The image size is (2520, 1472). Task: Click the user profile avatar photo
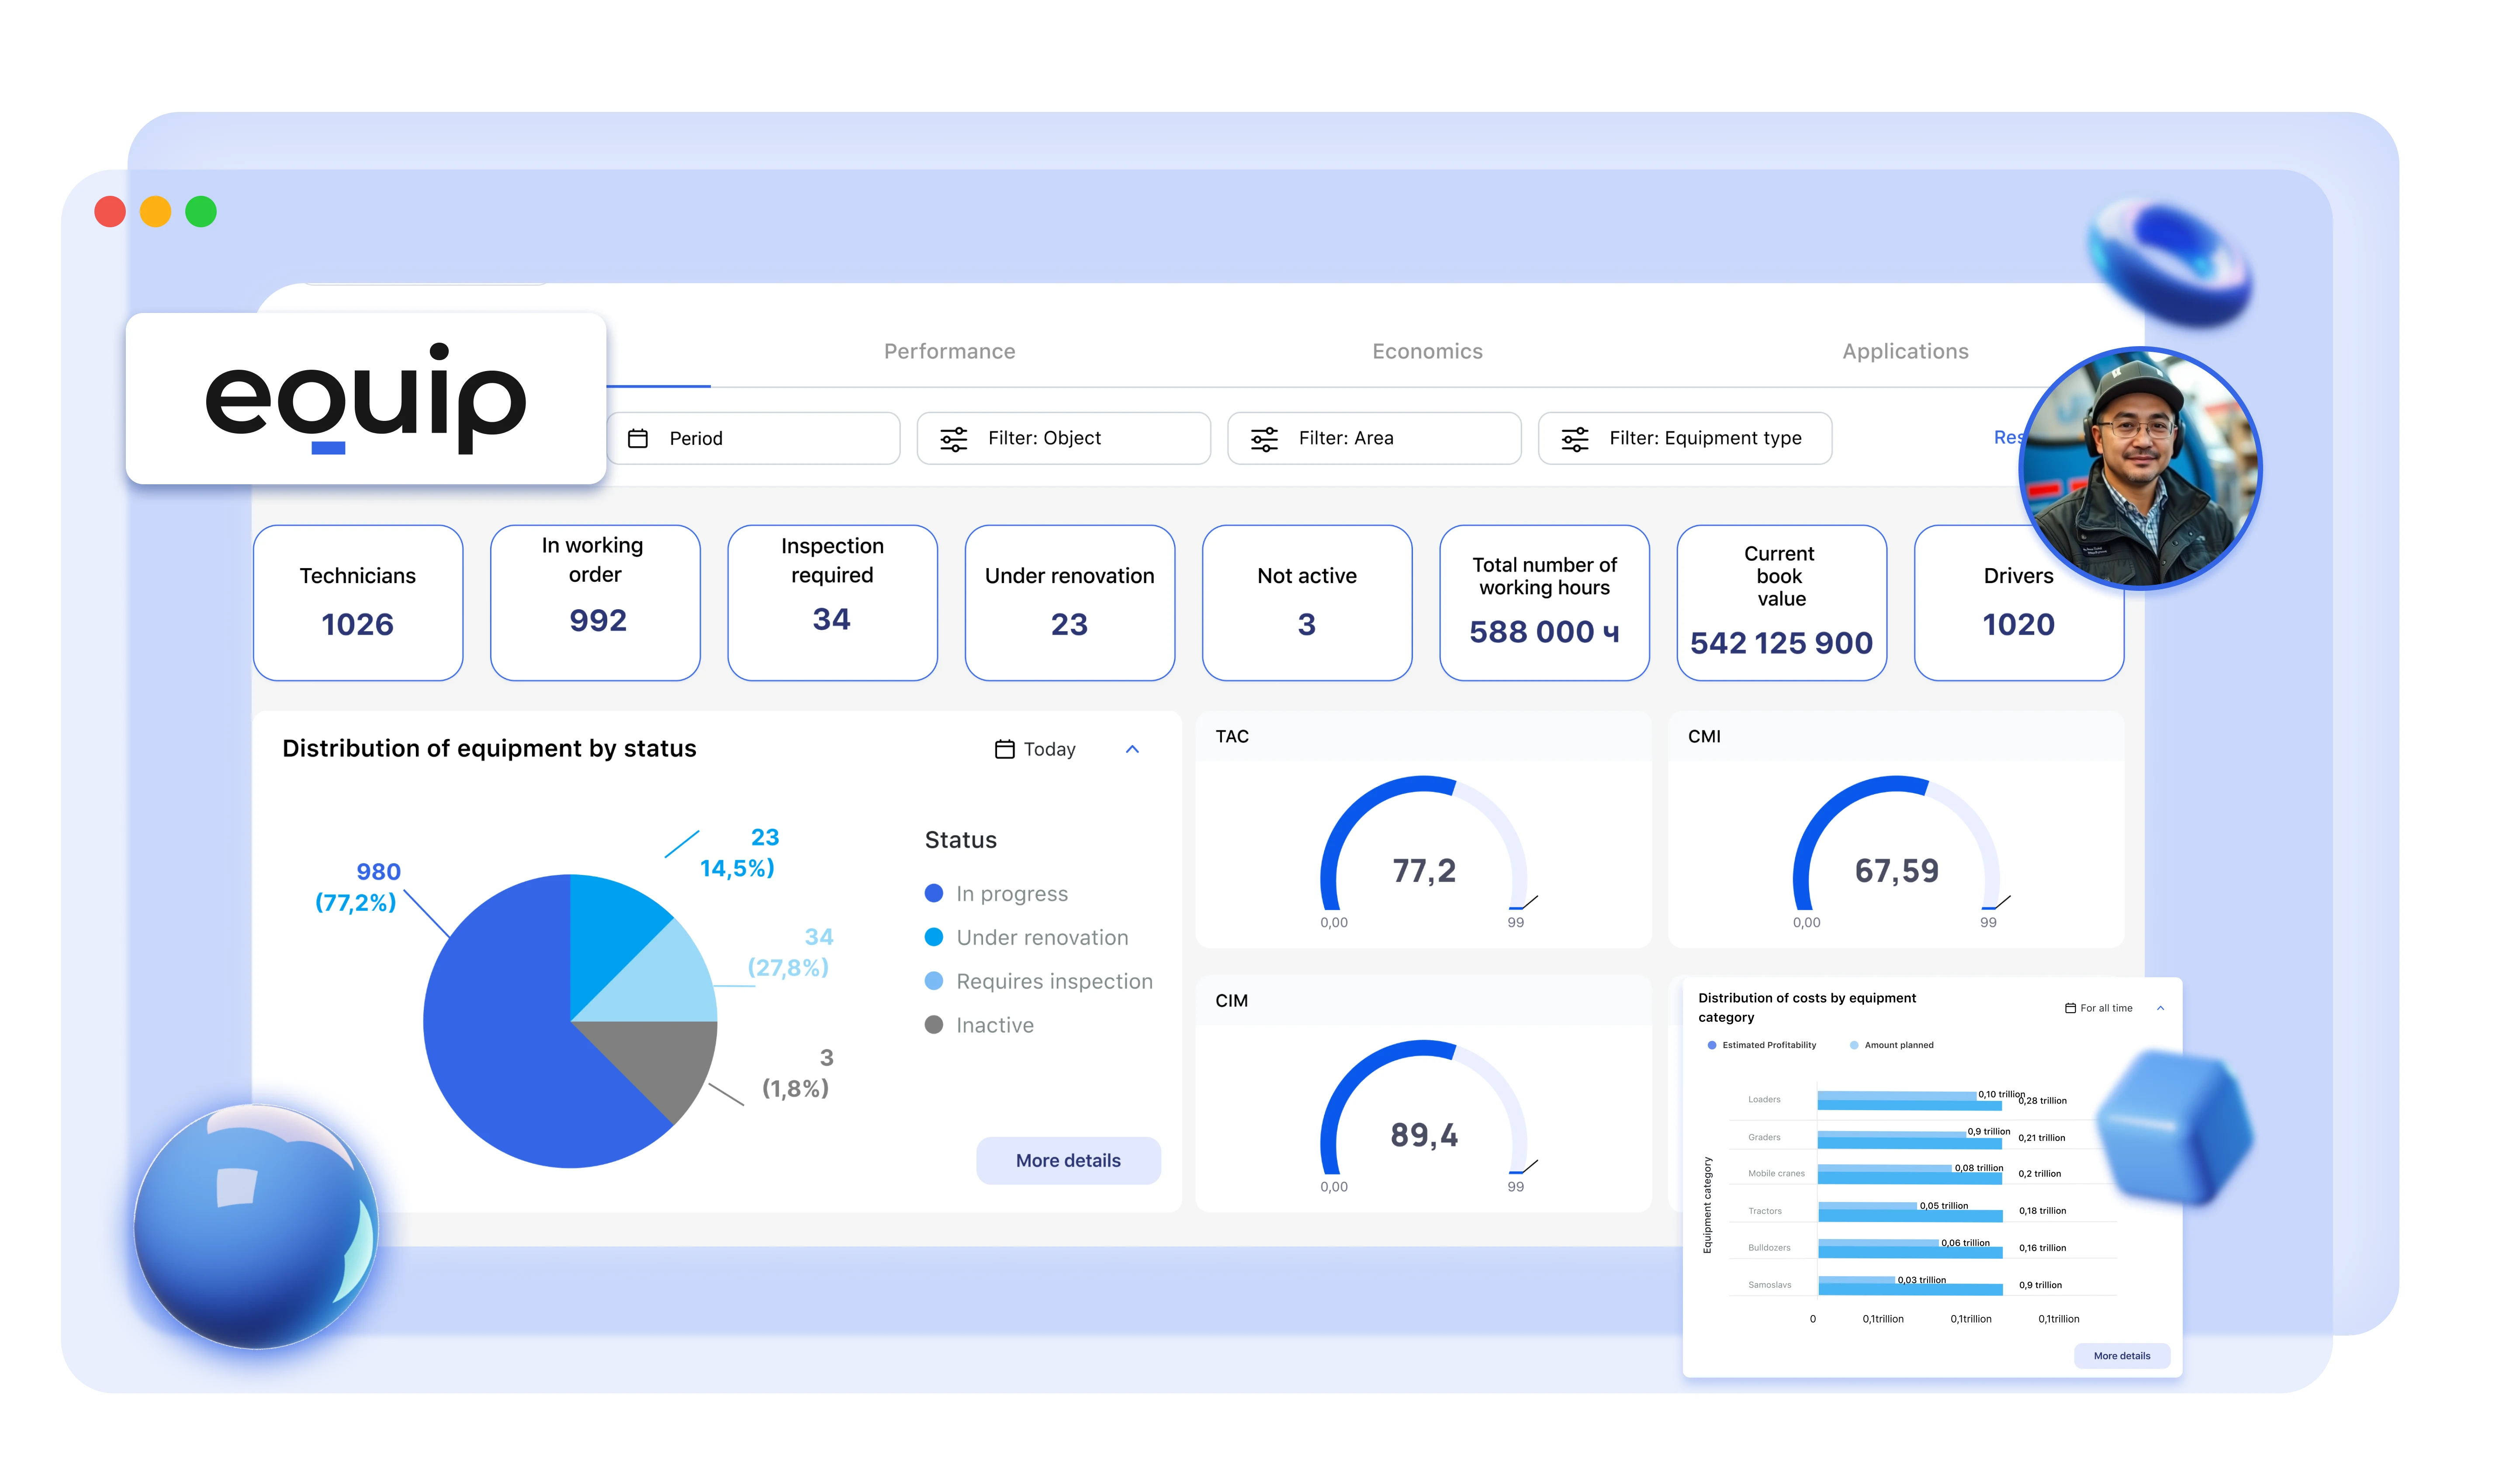coord(2140,469)
